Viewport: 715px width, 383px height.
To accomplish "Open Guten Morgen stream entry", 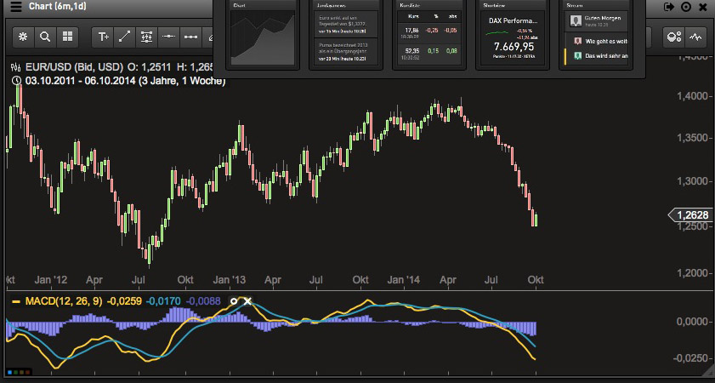I will 598,20.
